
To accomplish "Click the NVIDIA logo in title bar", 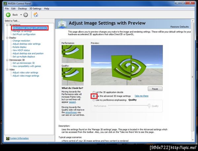I will pos(5,4).
